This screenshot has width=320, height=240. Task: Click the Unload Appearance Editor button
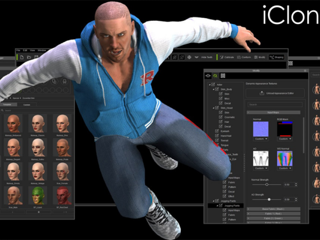[x=274, y=93]
